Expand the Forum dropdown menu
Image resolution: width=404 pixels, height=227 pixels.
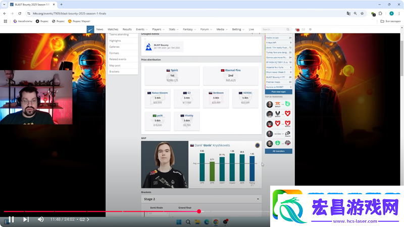[206, 29]
